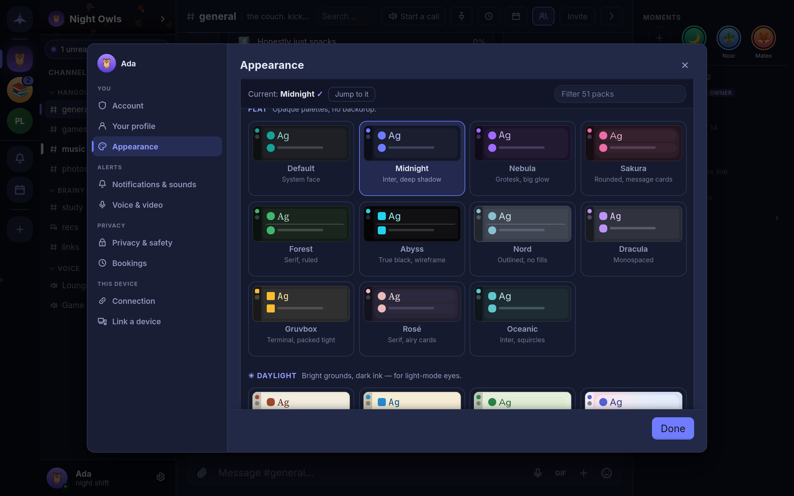
Task: Click the add server plus icon
Action: point(20,229)
